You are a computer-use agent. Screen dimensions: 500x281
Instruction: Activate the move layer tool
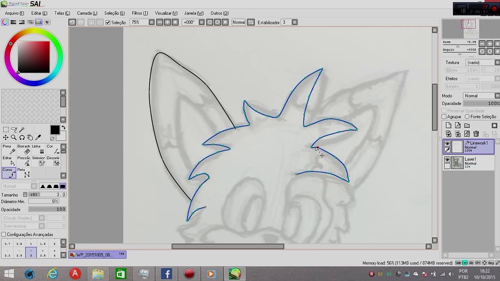[6, 137]
